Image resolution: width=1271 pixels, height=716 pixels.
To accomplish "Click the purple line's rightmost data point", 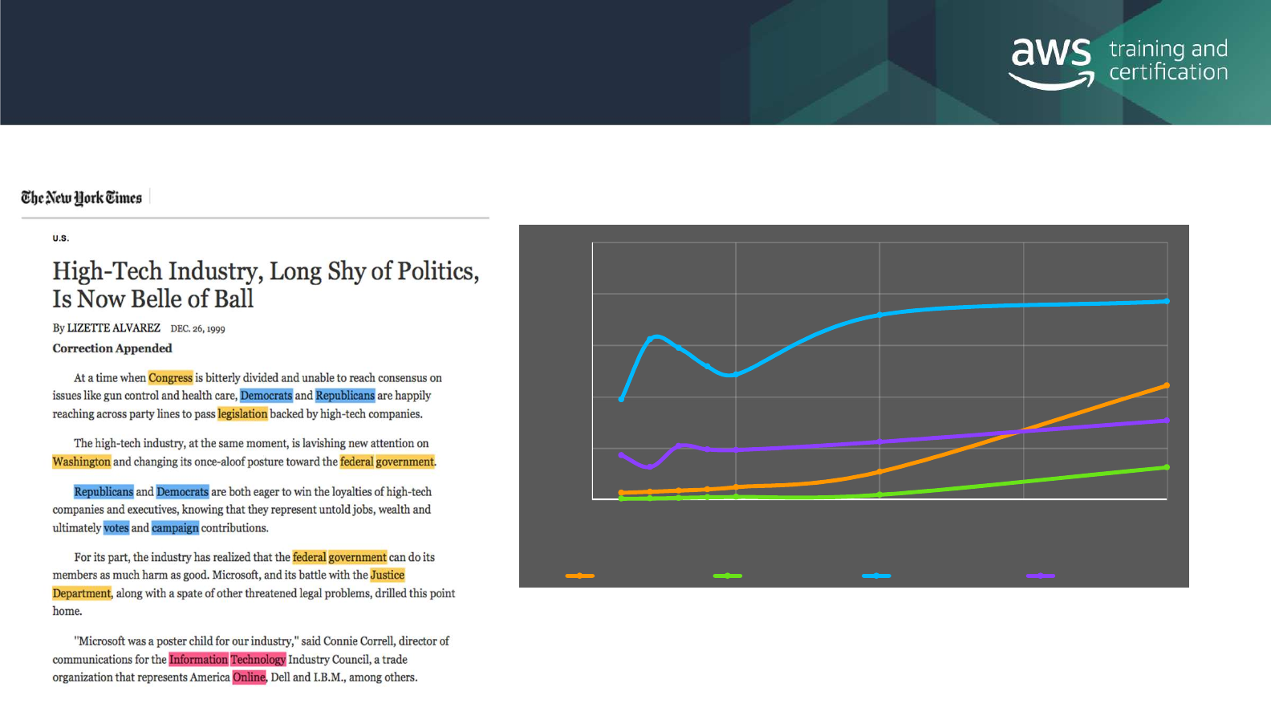I will click(x=1167, y=420).
